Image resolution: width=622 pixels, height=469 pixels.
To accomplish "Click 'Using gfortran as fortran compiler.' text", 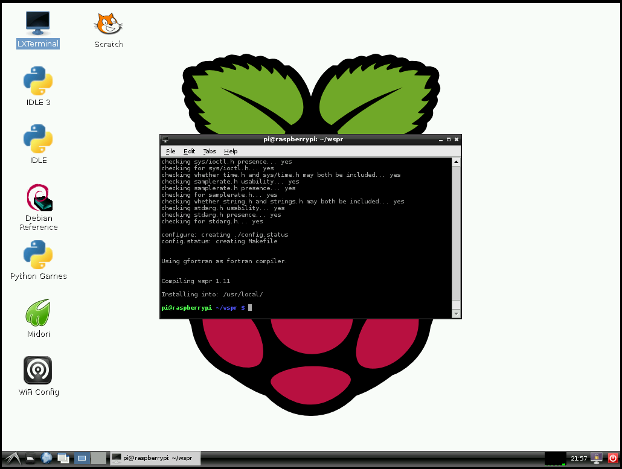I will pos(224,261).
